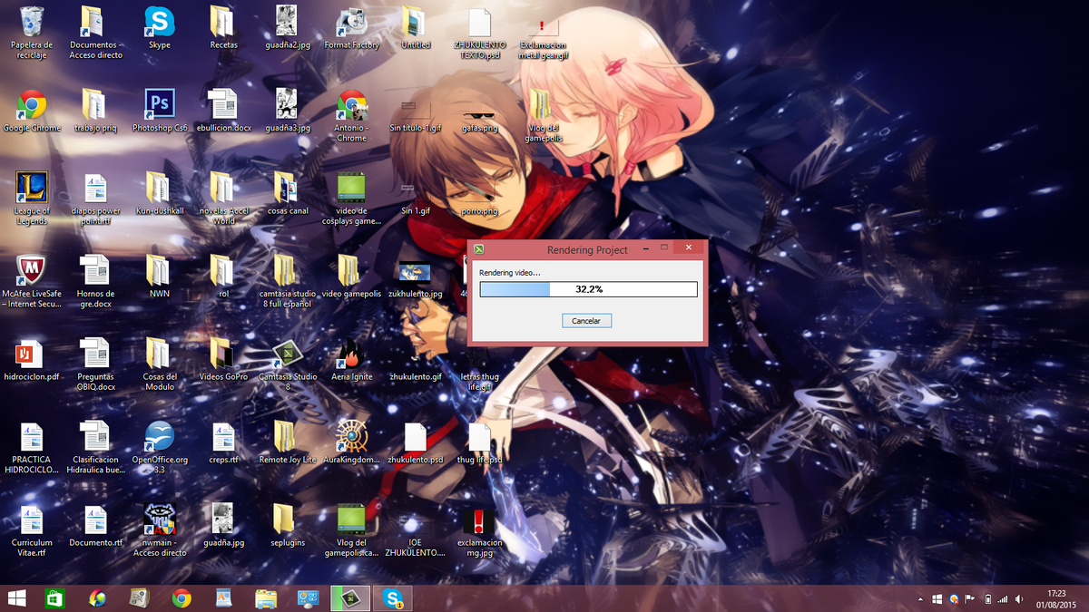Select the guadaña.jpg image file
The height and width of the screenshot is (612, 1089).
click(223, 526)
